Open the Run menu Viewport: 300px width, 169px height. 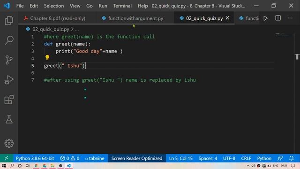(x=103, y=6)
